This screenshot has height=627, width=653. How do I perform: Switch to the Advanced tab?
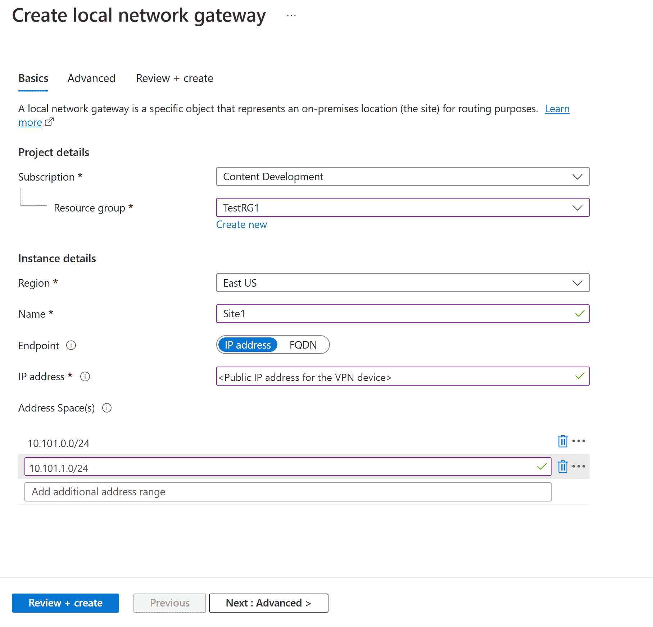[x=91, y=78]
